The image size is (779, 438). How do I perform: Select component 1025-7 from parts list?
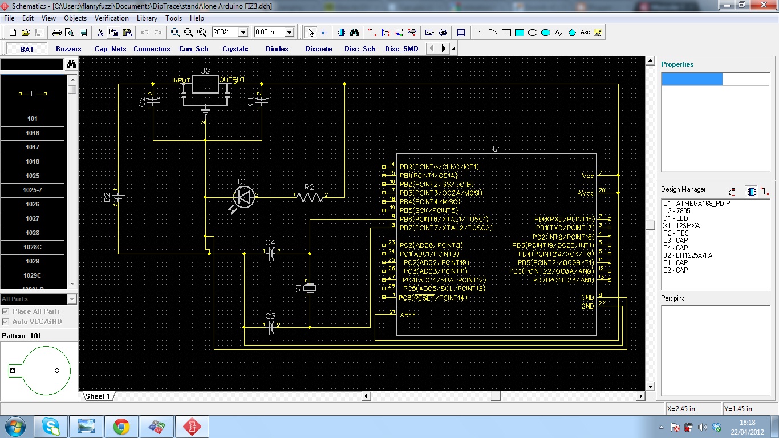[33, 190]
